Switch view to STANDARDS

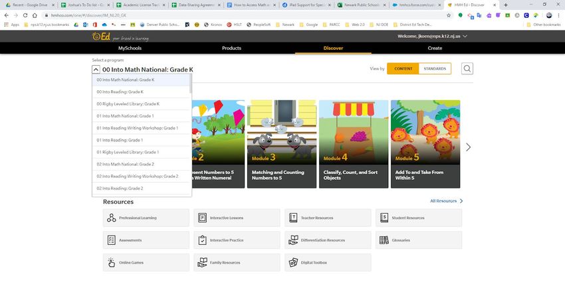coord(435,69)
